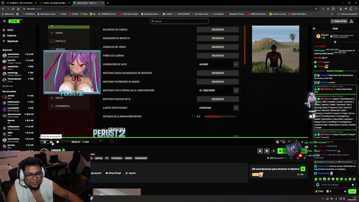Open the Jefrain recommended channel
359x202 pixels.
[x=18, y=97]
